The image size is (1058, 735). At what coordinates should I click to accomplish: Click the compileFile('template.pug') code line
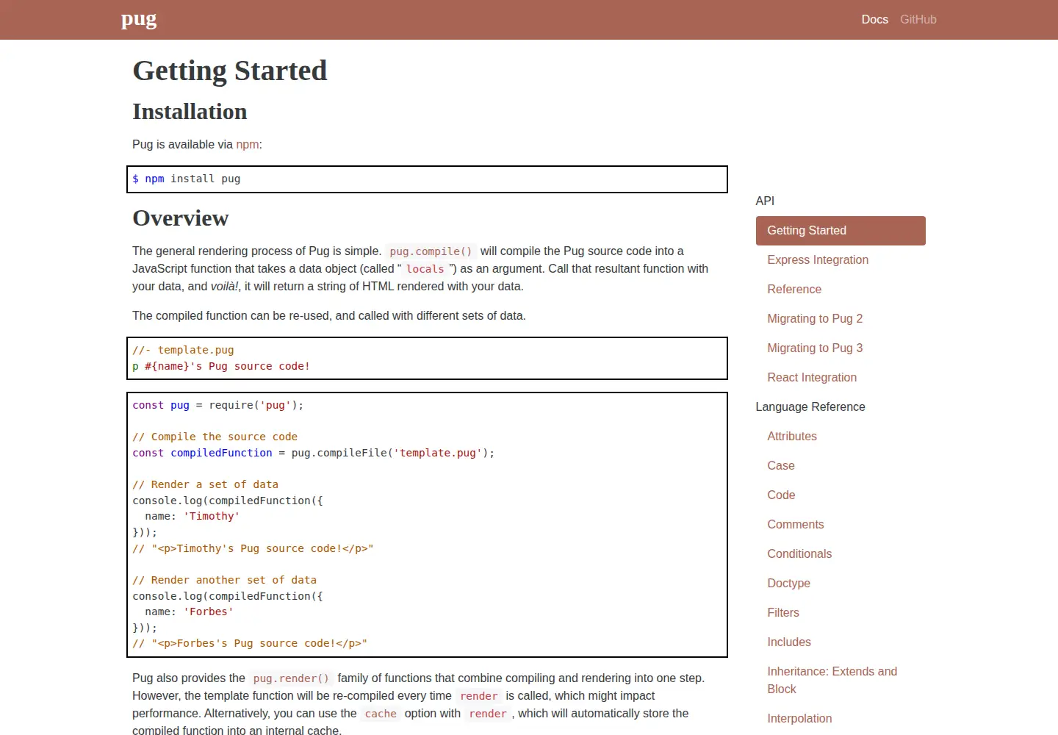click(x=314, y=453)
